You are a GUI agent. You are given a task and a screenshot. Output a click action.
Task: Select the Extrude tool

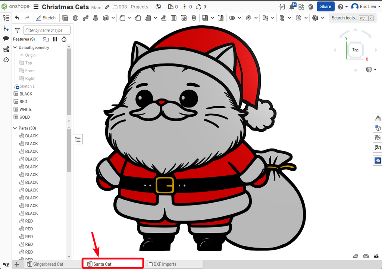[x=65, y=18]
